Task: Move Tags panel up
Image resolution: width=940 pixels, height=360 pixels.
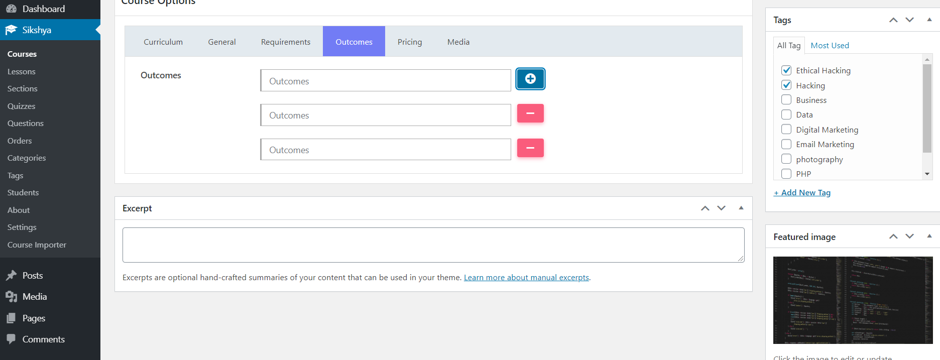Action: point(893,20)
